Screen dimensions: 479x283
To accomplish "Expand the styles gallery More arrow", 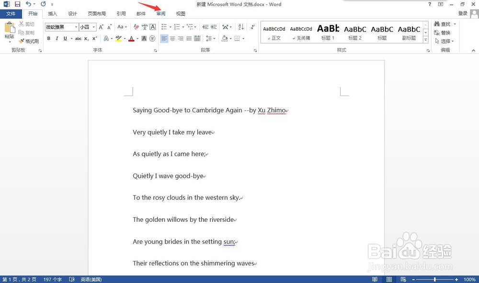I will click(425, 40).
